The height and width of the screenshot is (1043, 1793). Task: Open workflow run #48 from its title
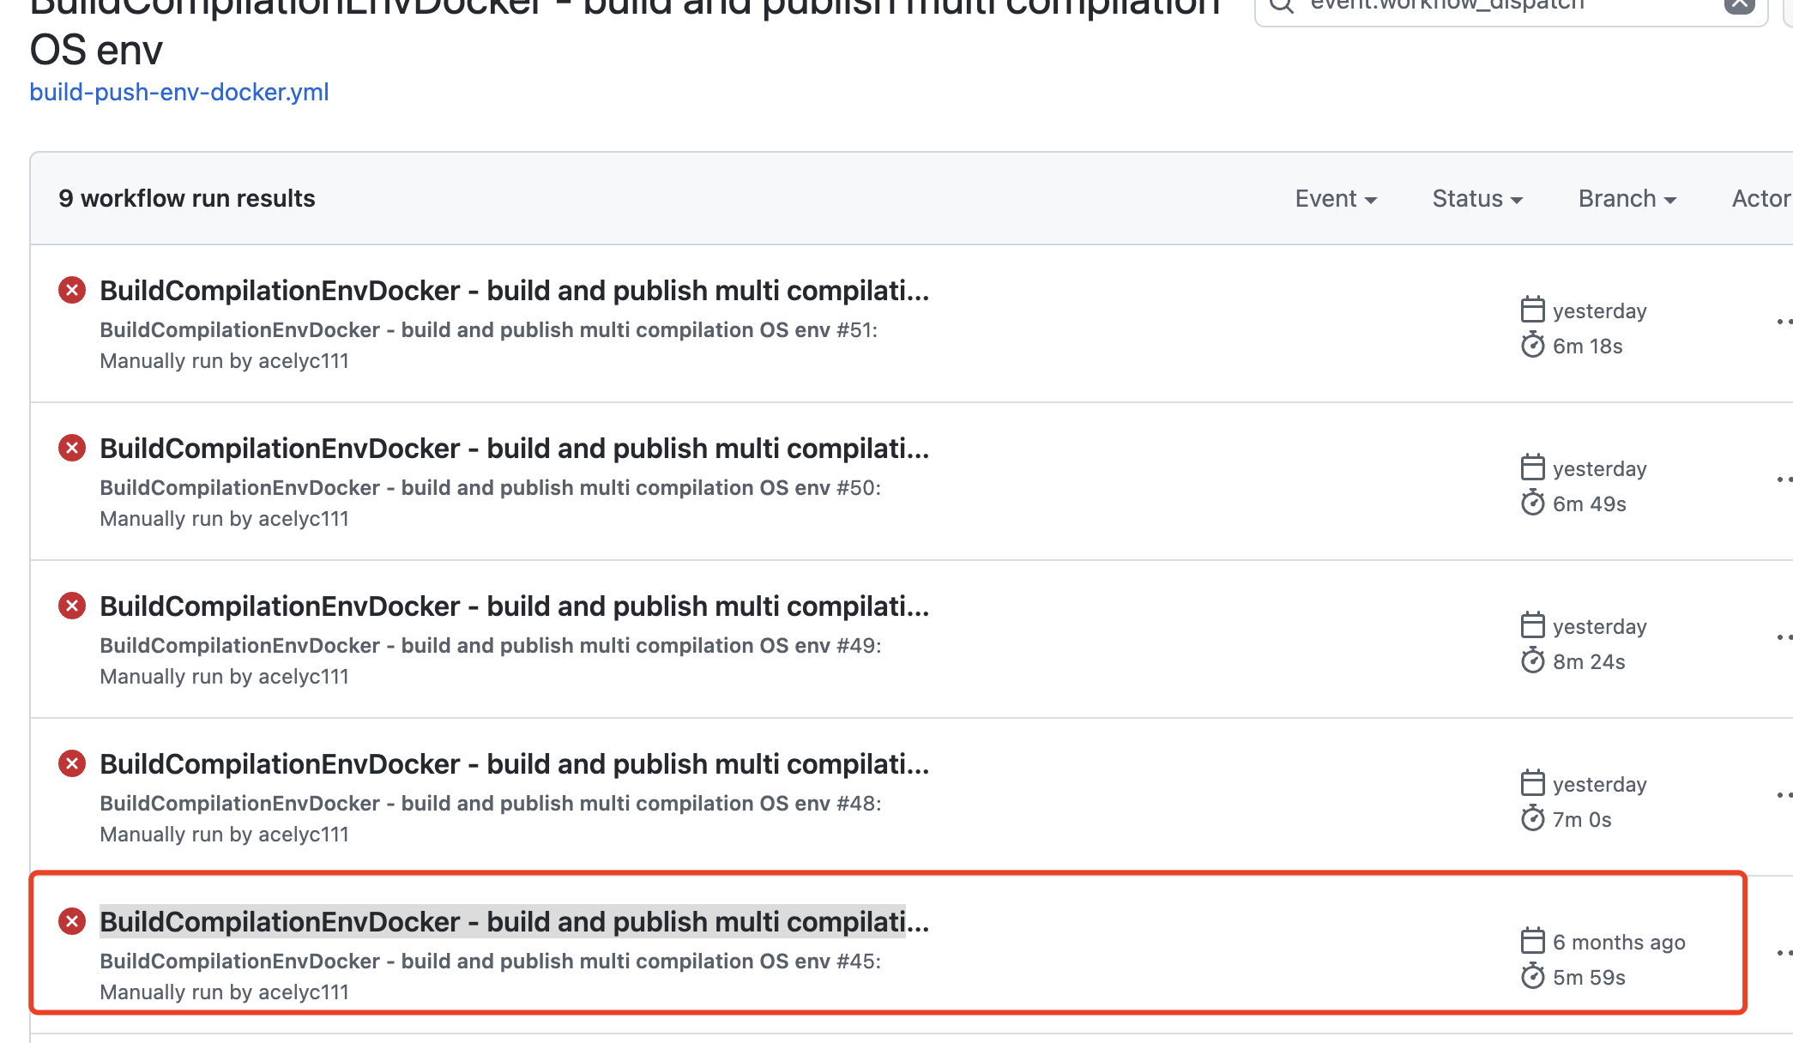click(514, 763)
